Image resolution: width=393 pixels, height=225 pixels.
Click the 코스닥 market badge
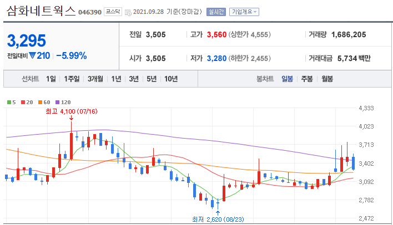[113, 12]
